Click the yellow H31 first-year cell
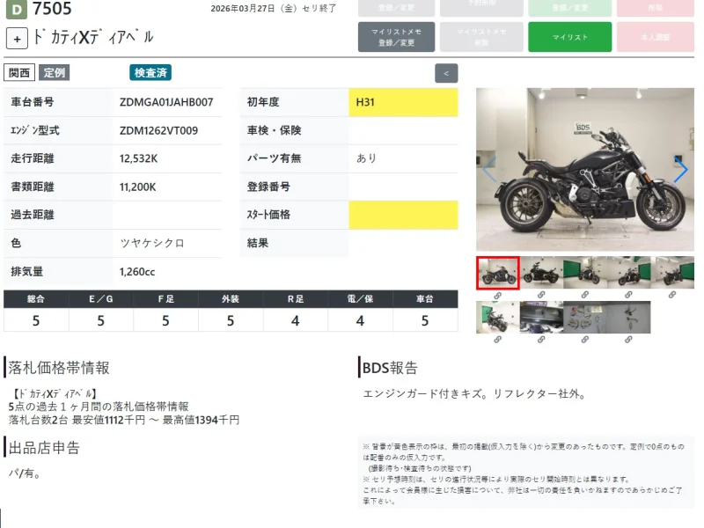The height and width of the screenshot is (528, 704). pos(403,102)
